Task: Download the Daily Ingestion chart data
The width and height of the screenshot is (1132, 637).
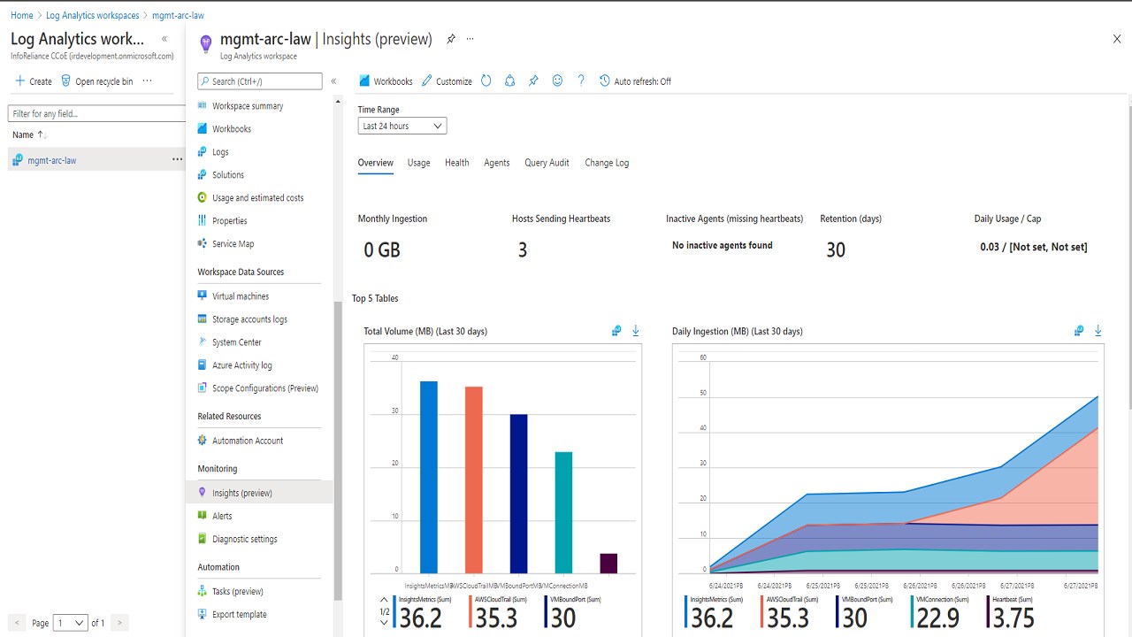Action: 1098,331
